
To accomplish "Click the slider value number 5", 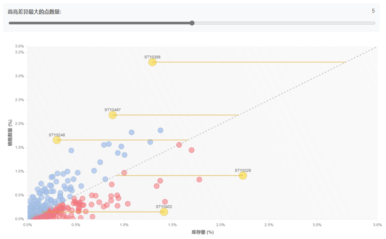I will [x=373, y=11].
